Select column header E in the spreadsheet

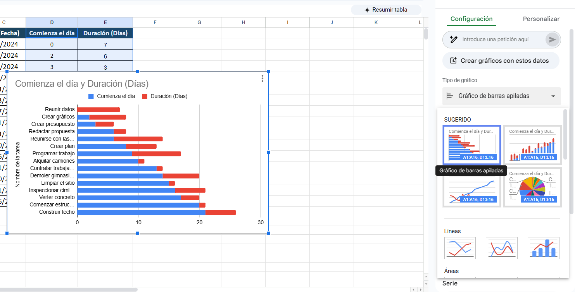(x=105, y=22)
